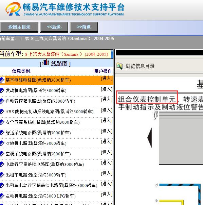The image size is (203, 205).
Task: Click the black left arrow in diagram
Action: (x=150, y=138)
